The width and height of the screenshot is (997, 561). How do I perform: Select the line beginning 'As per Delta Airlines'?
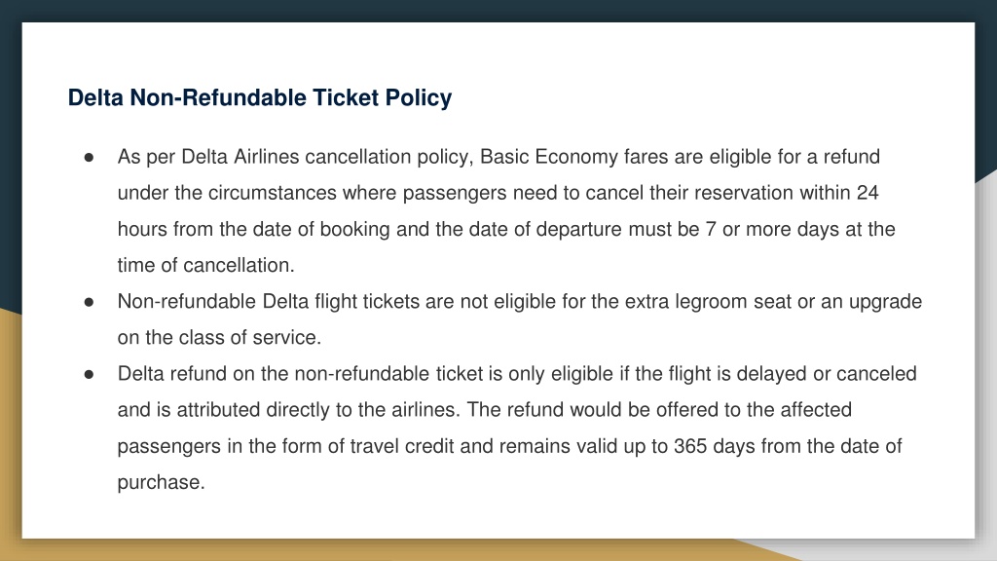tap(498, 157)
